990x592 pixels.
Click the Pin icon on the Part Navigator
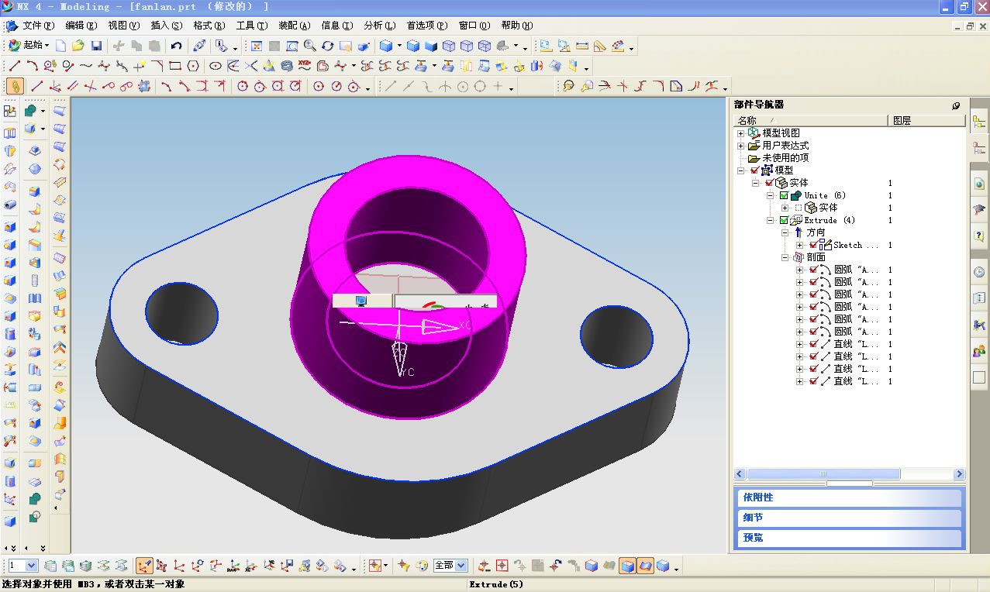tap(956, 105)
